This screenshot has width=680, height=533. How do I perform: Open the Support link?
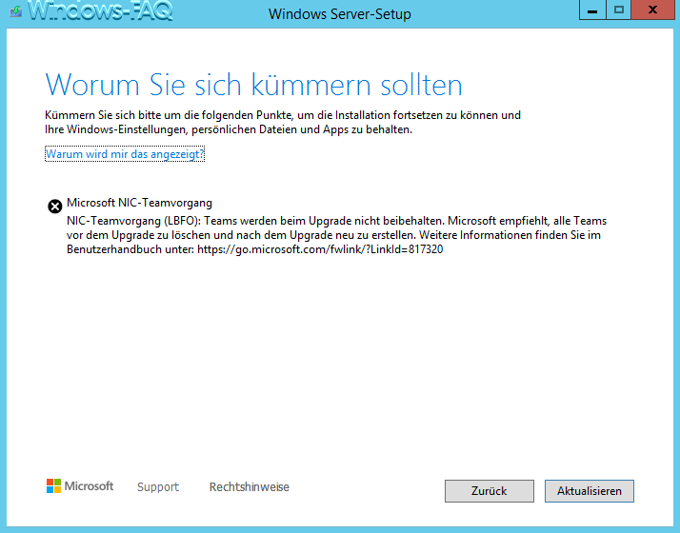pos(158,487)
